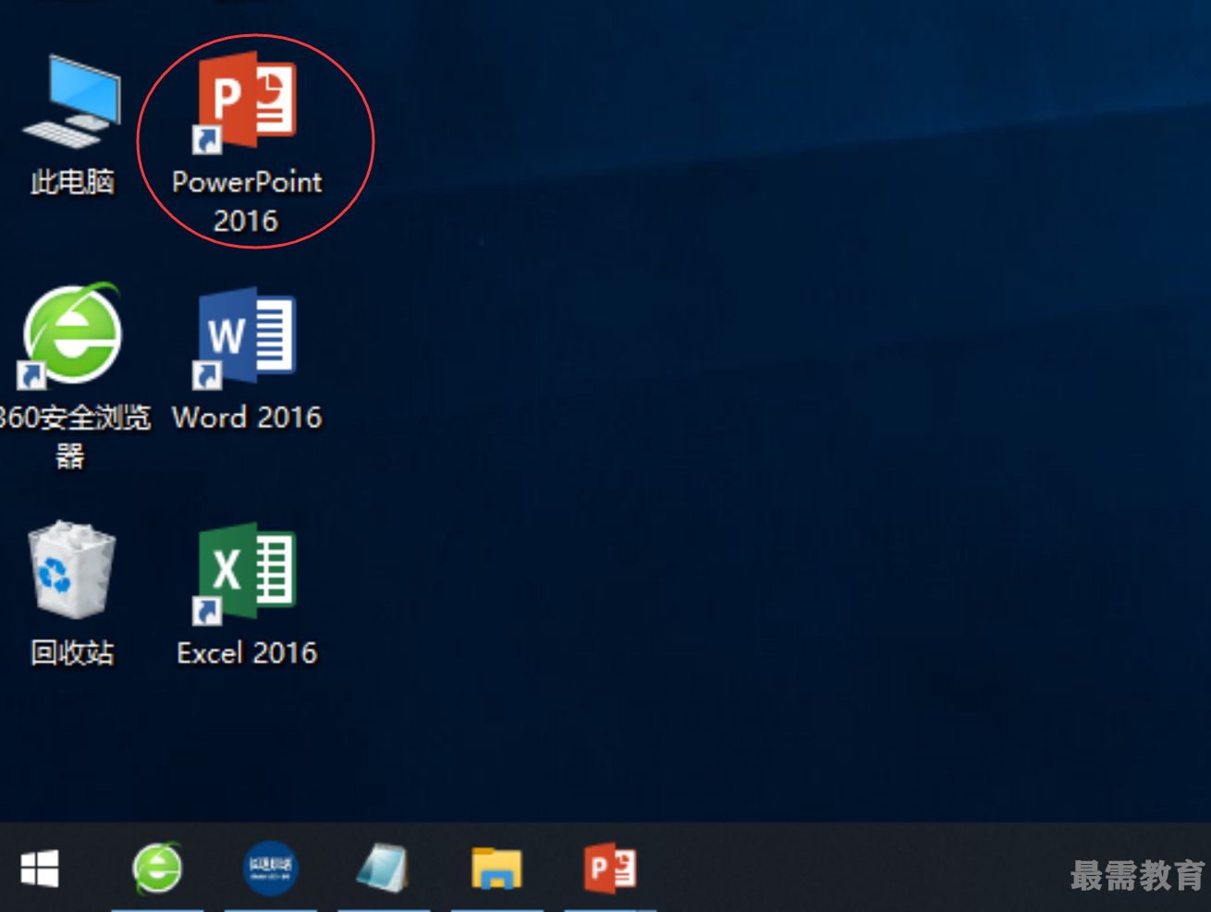This screenshot has height=912, width=1211.
Task: Click the 'Word 2016' label text
Action: point(247,418)
